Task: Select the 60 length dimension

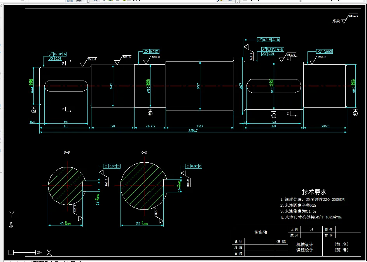Action: [66, 126]
